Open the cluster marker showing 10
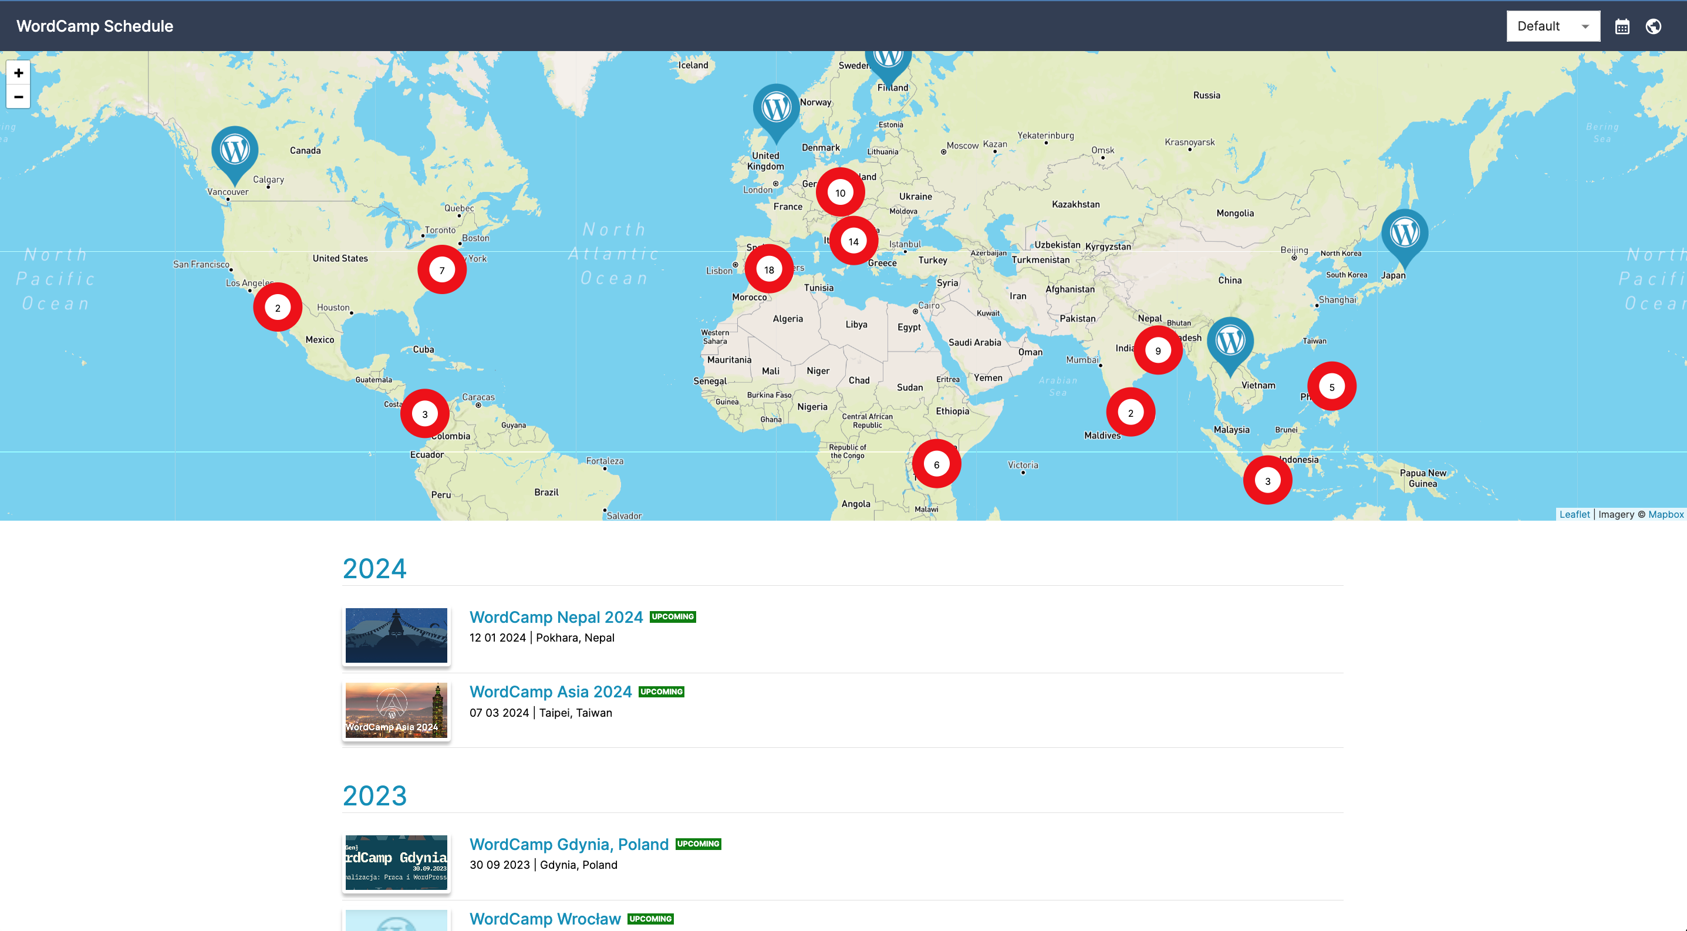 (840, 193)
